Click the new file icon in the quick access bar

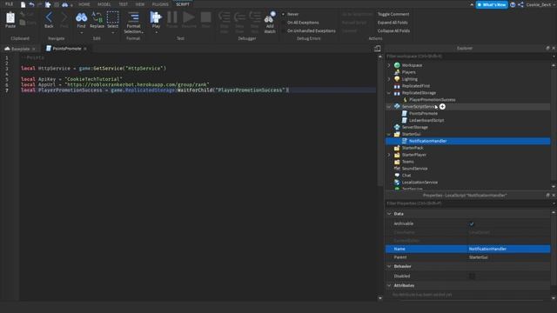pos(23,4)
